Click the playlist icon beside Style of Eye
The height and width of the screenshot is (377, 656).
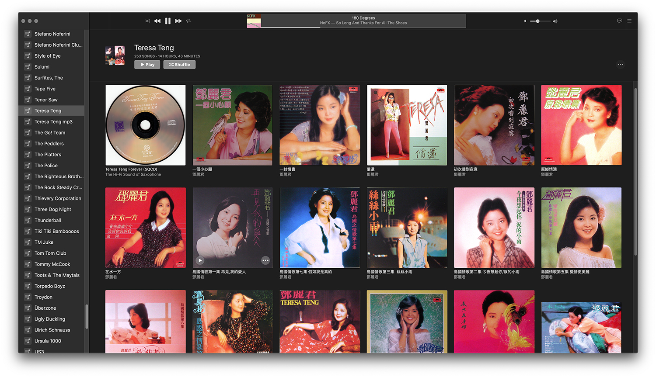[x=28, y=55]
